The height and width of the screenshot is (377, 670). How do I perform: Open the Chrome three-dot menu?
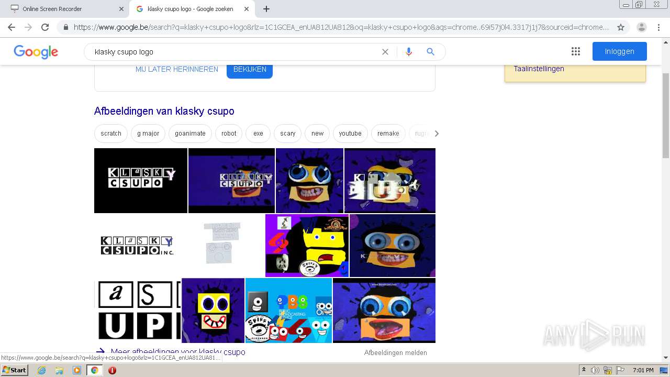tap(658, 27)
